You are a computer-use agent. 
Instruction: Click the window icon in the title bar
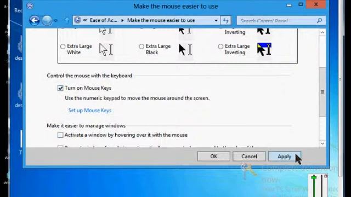(x=30, y=6)
